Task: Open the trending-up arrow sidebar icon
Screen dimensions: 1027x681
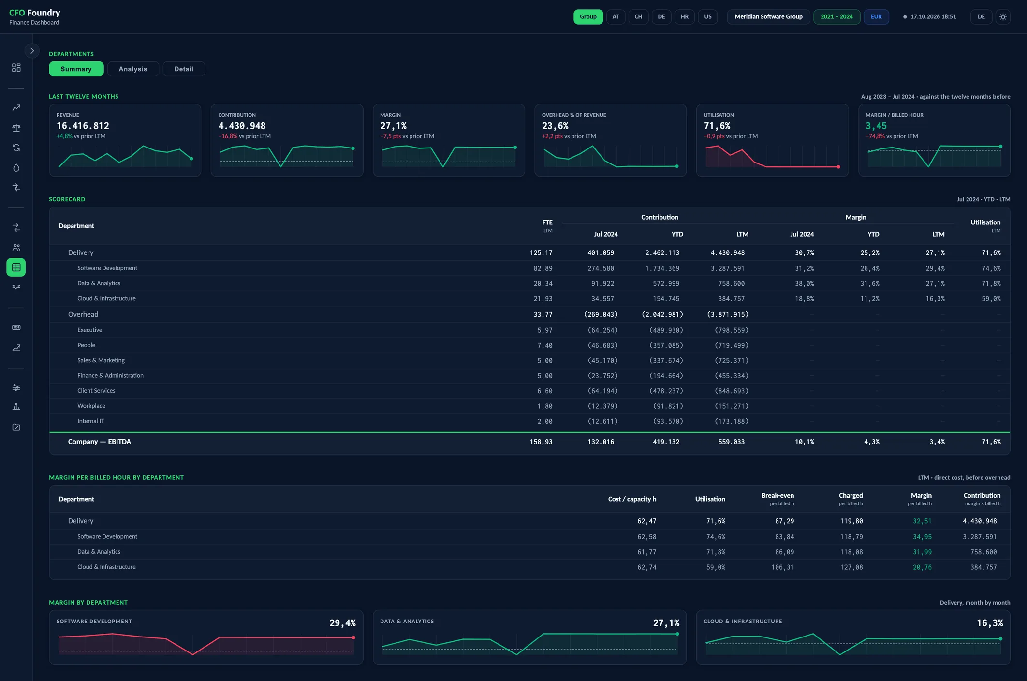Action: [x=16, y=108]
